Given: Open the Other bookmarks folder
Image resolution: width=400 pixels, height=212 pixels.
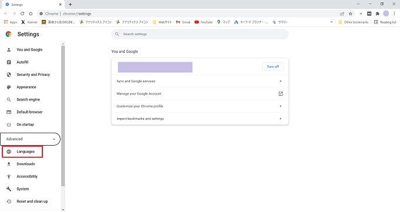Looking at the screenshot, I should 354,22.
